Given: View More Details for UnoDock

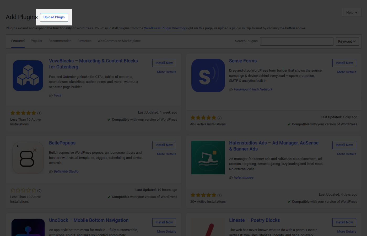Looking at the screenshot, I should (166, 232).
